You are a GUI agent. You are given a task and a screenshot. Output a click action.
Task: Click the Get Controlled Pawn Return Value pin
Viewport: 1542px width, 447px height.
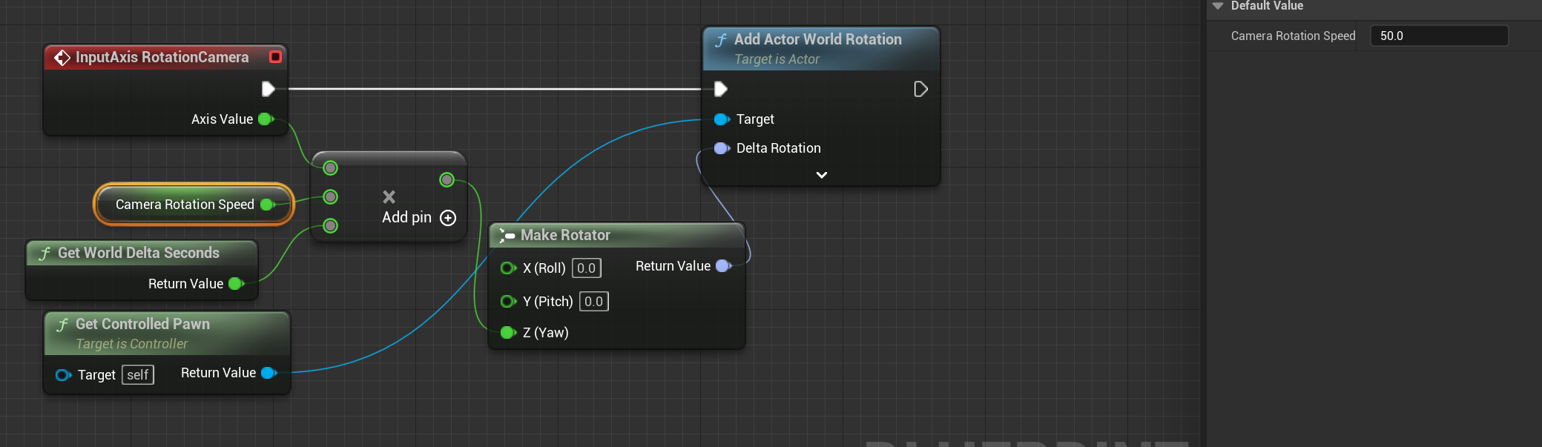click(269, 373)
